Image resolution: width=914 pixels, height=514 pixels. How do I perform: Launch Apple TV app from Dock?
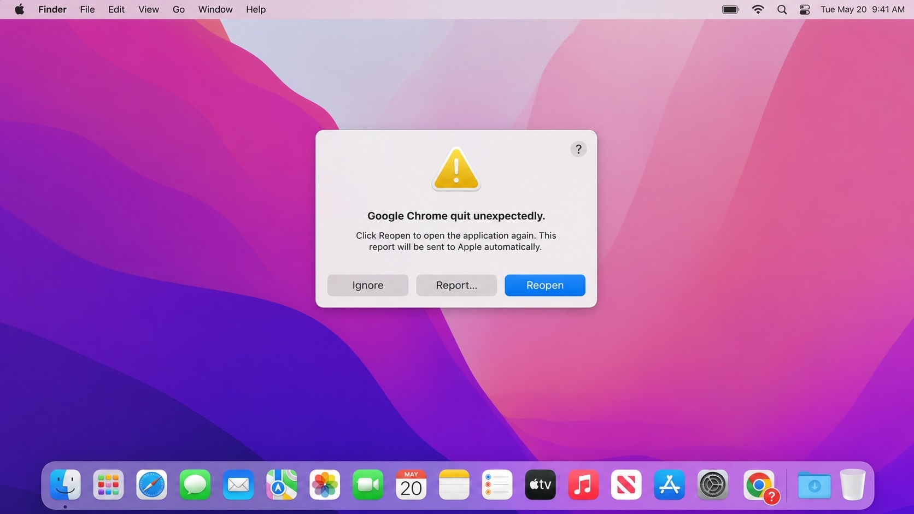[540, 485]
